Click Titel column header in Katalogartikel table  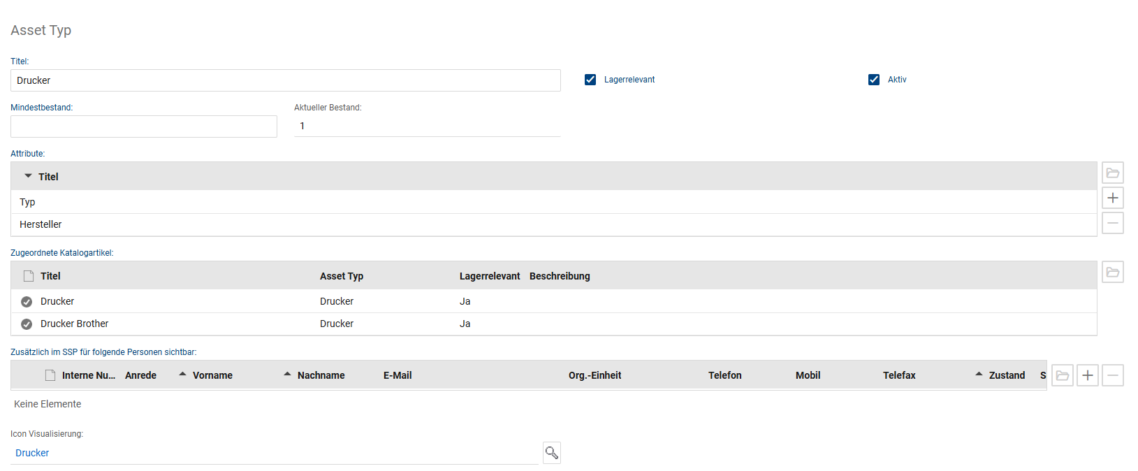pos(50,276)
